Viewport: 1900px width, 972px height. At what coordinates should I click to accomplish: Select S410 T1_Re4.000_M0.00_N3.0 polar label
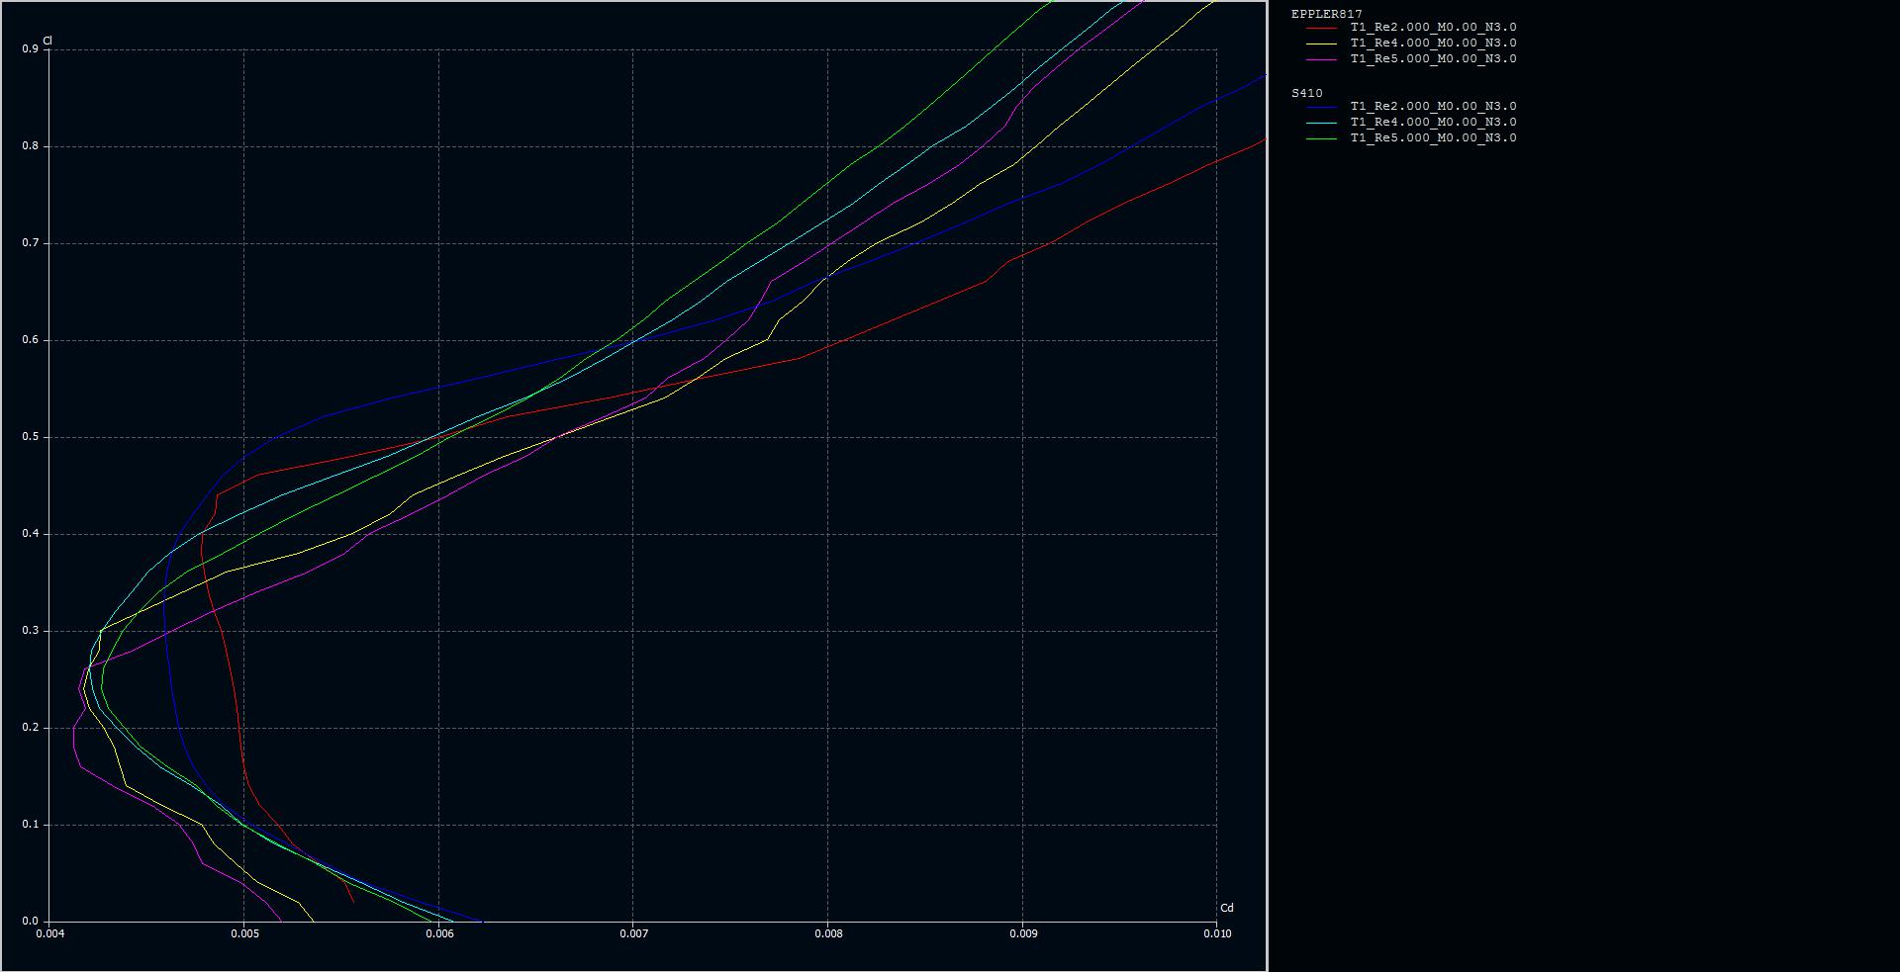[x=1433, y=123]
